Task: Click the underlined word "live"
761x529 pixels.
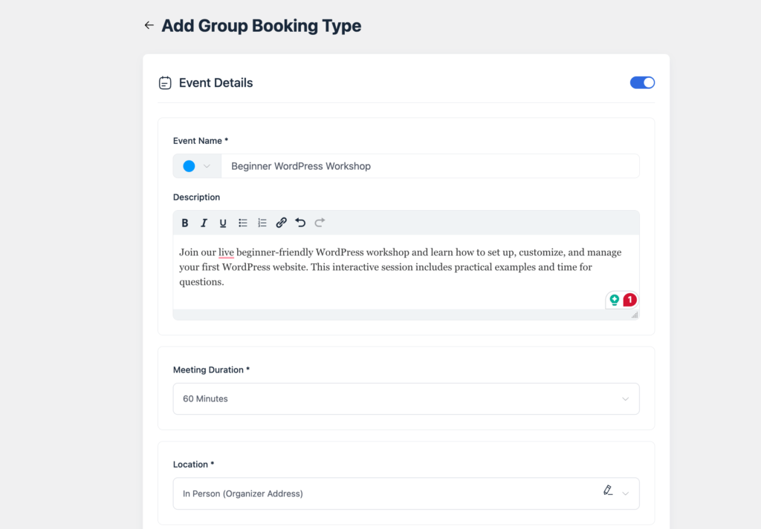Action: [x=226, y=252]
